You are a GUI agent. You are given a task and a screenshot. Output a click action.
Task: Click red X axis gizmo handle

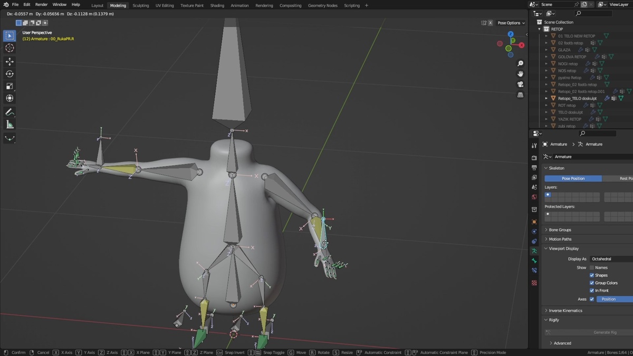click(522, 45)
